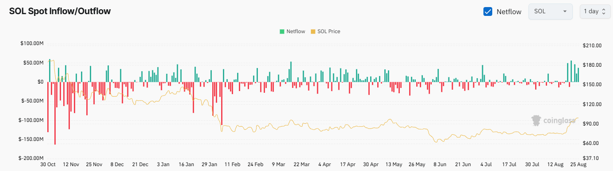Screen dimensions: 613x171
Task: Click the dropdown arrow beside SOL
Action: tap(565, 12)
